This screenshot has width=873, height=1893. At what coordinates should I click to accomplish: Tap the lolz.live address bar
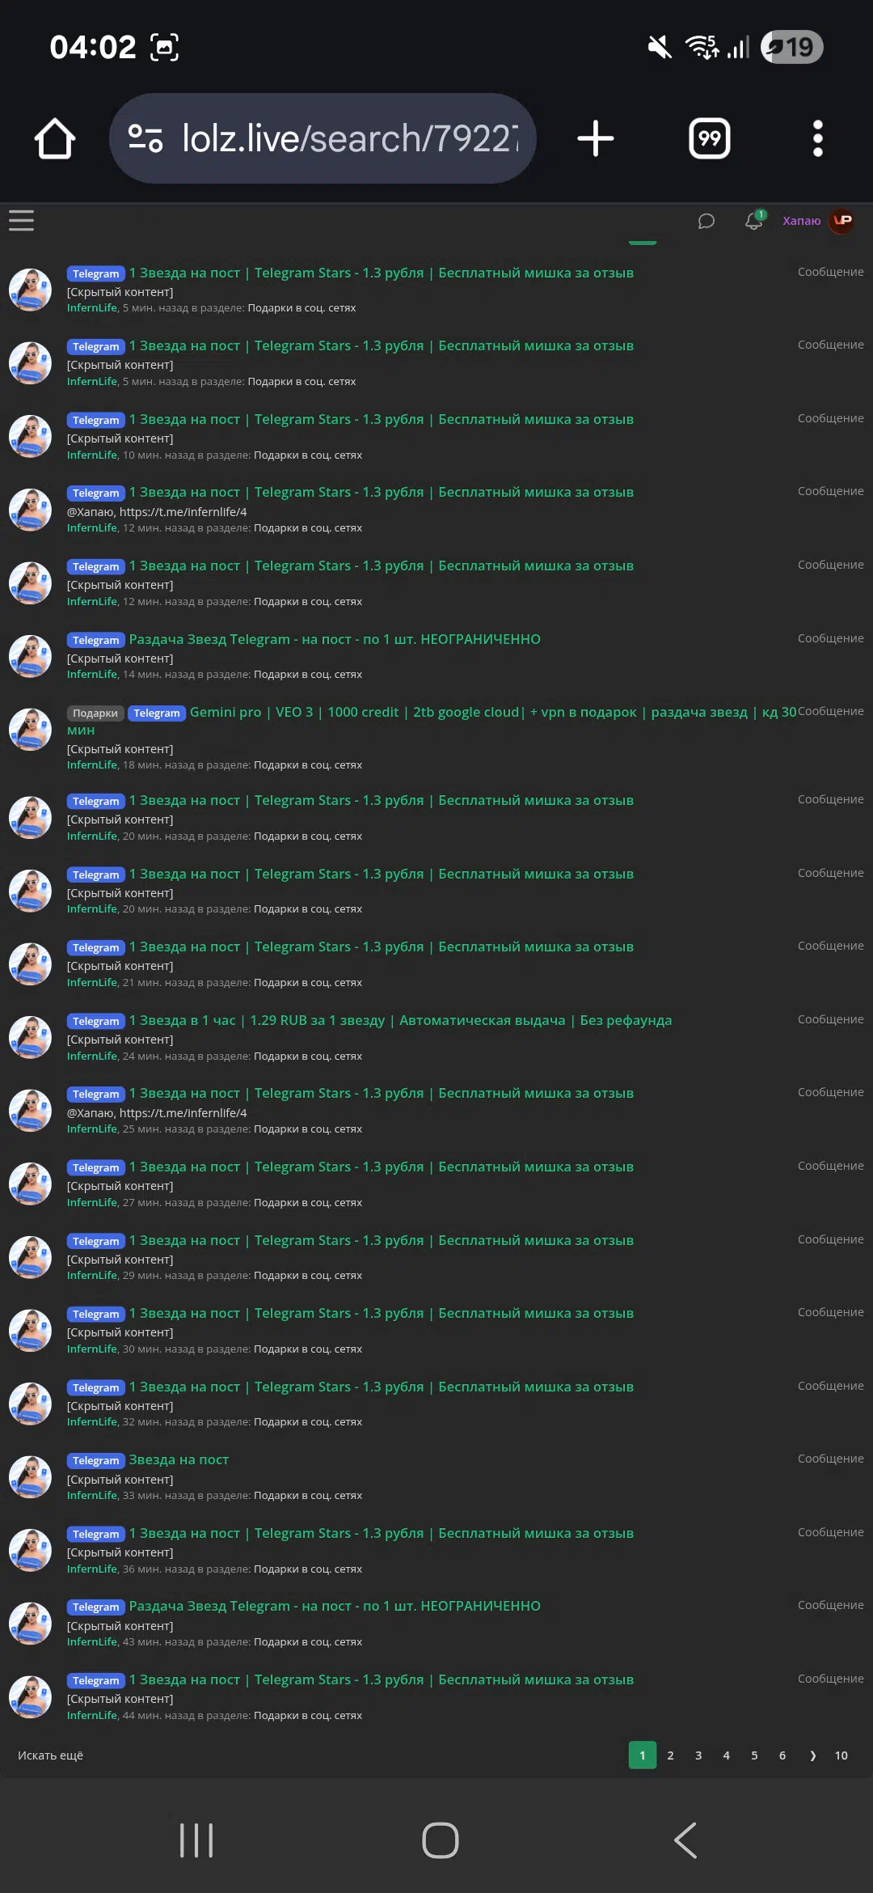click(323, 138)
